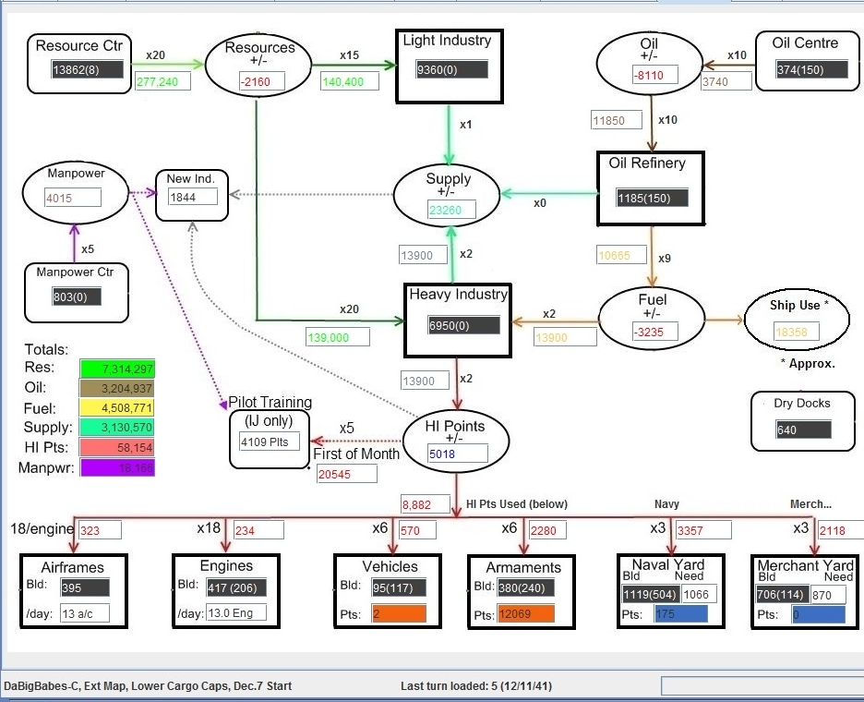The image size is (864, 702).
Task: Click the Oil +/- value -8110
Action: 655,75
